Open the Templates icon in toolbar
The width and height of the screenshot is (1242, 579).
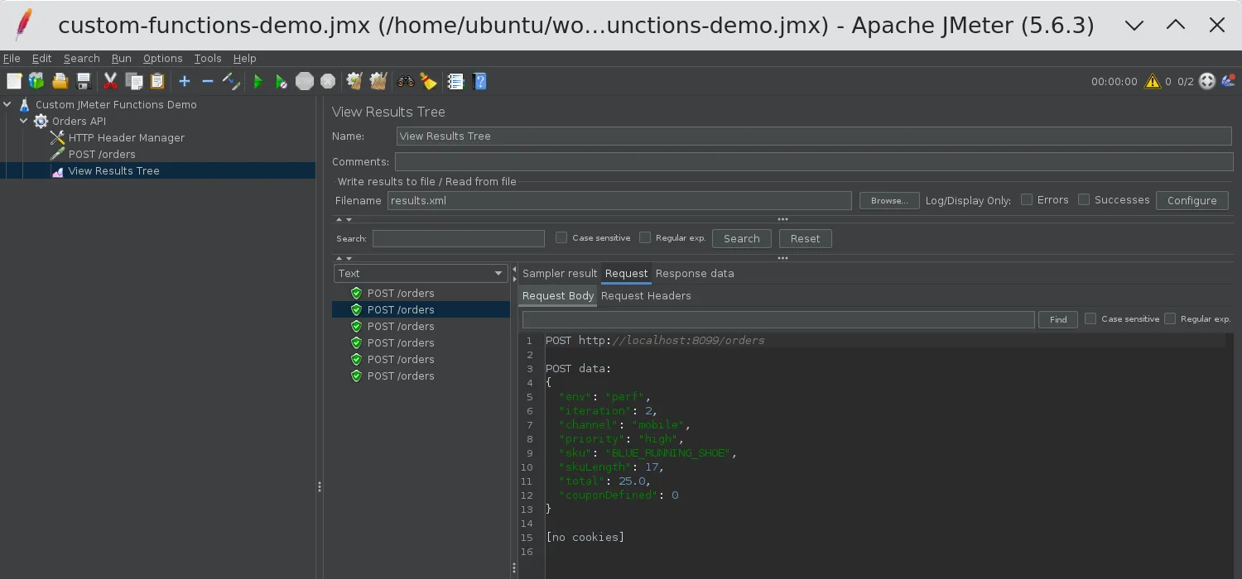click(x=36, y=81)
